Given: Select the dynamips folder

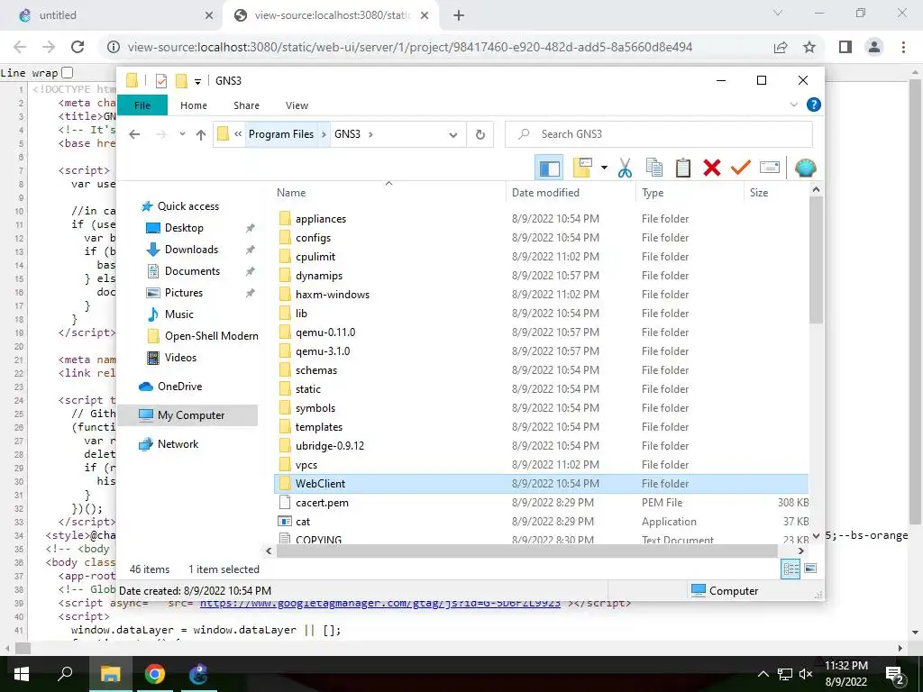Looking at the screenshot, I should point(319,276).
